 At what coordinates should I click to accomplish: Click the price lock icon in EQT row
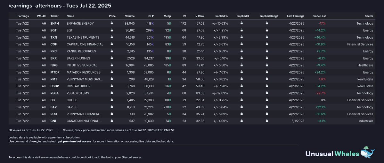112,30
